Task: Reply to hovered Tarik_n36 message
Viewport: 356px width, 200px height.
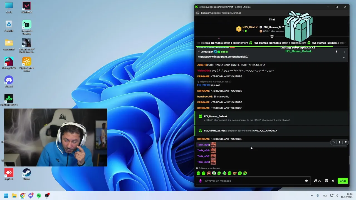Action: coord(333,142)
